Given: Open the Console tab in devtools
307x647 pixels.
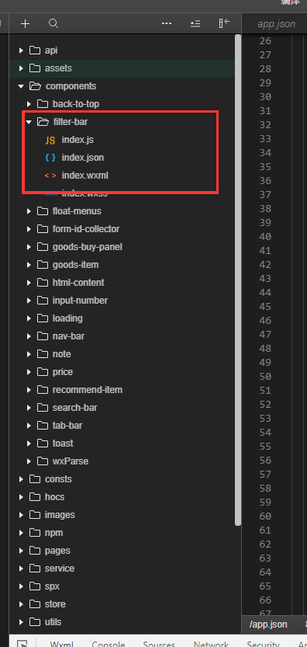Looking at the screenshot, I should coord(109,645).
